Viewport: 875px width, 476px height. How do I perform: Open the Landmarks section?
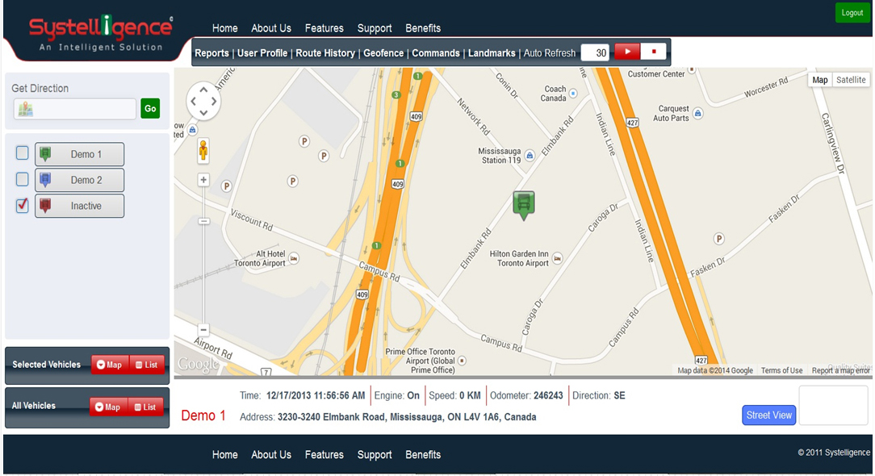coord(492,53)
